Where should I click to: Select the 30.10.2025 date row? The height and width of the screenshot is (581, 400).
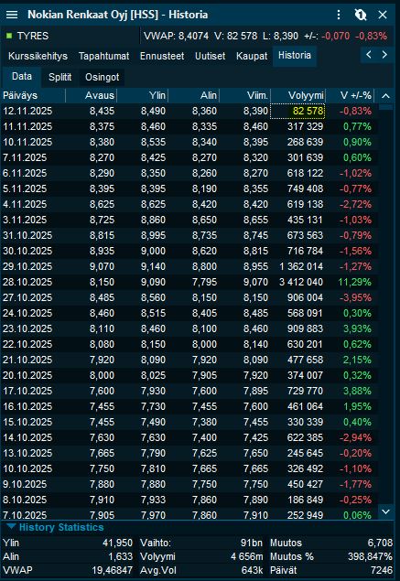coord(189,252)
